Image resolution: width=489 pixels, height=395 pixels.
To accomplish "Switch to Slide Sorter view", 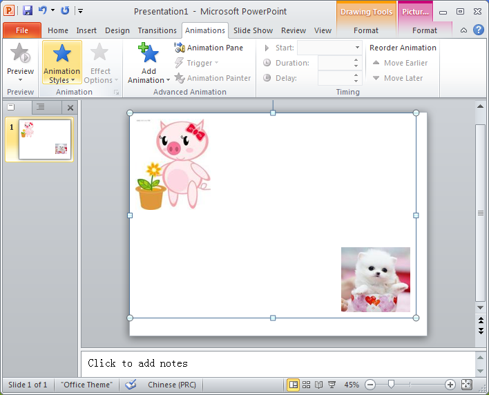I will (x=306, y=385).
